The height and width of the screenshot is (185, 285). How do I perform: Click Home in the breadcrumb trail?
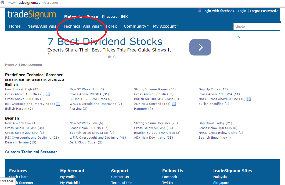click(9, 65)
